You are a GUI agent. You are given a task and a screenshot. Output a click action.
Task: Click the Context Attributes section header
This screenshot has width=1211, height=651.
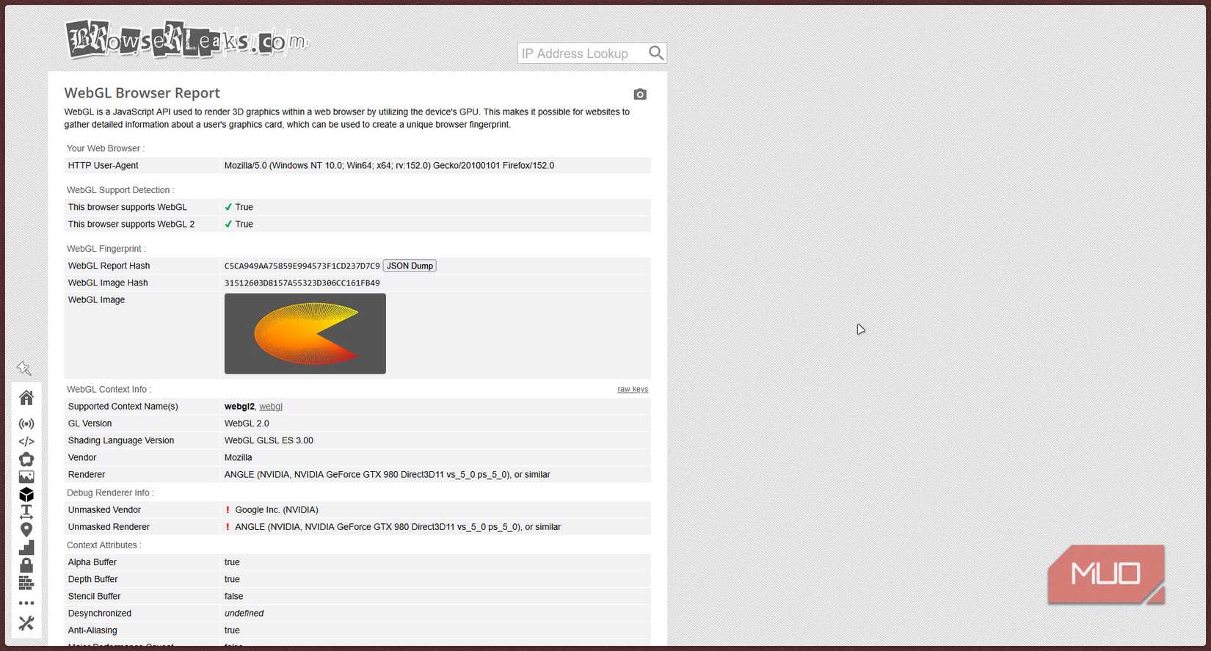(x=104, y=545)
